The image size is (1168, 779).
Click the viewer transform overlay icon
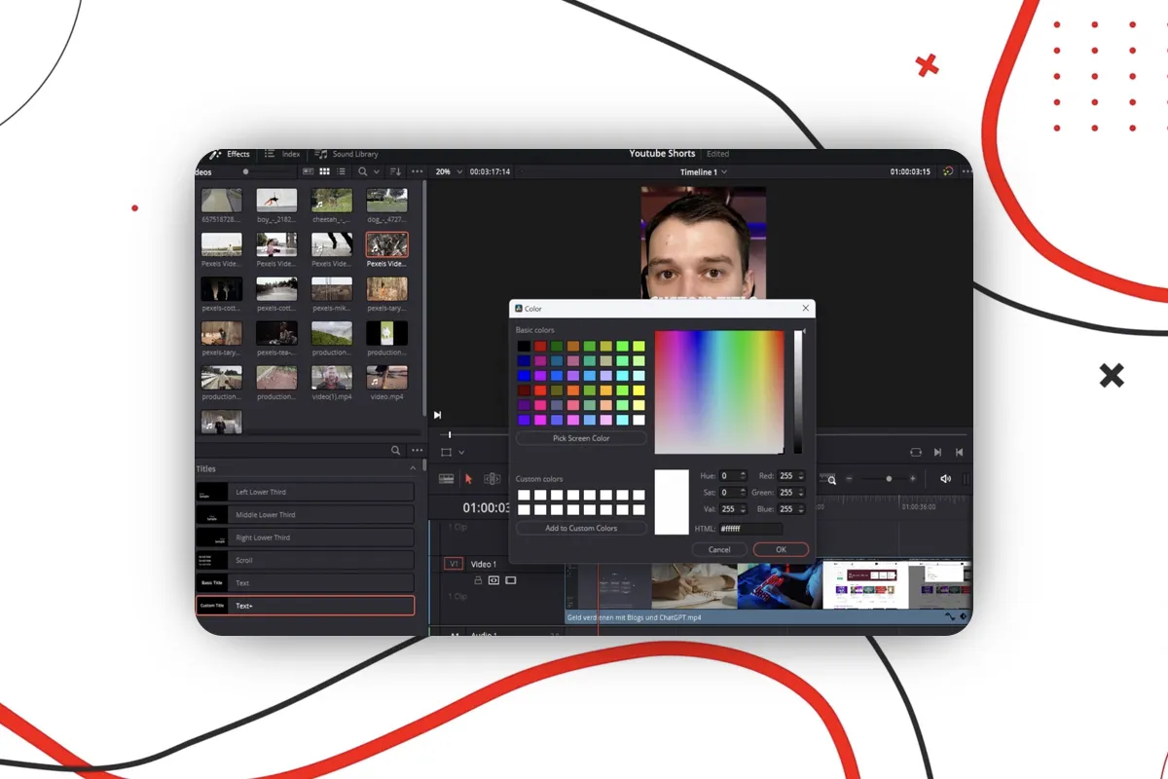tap(447, 452)
